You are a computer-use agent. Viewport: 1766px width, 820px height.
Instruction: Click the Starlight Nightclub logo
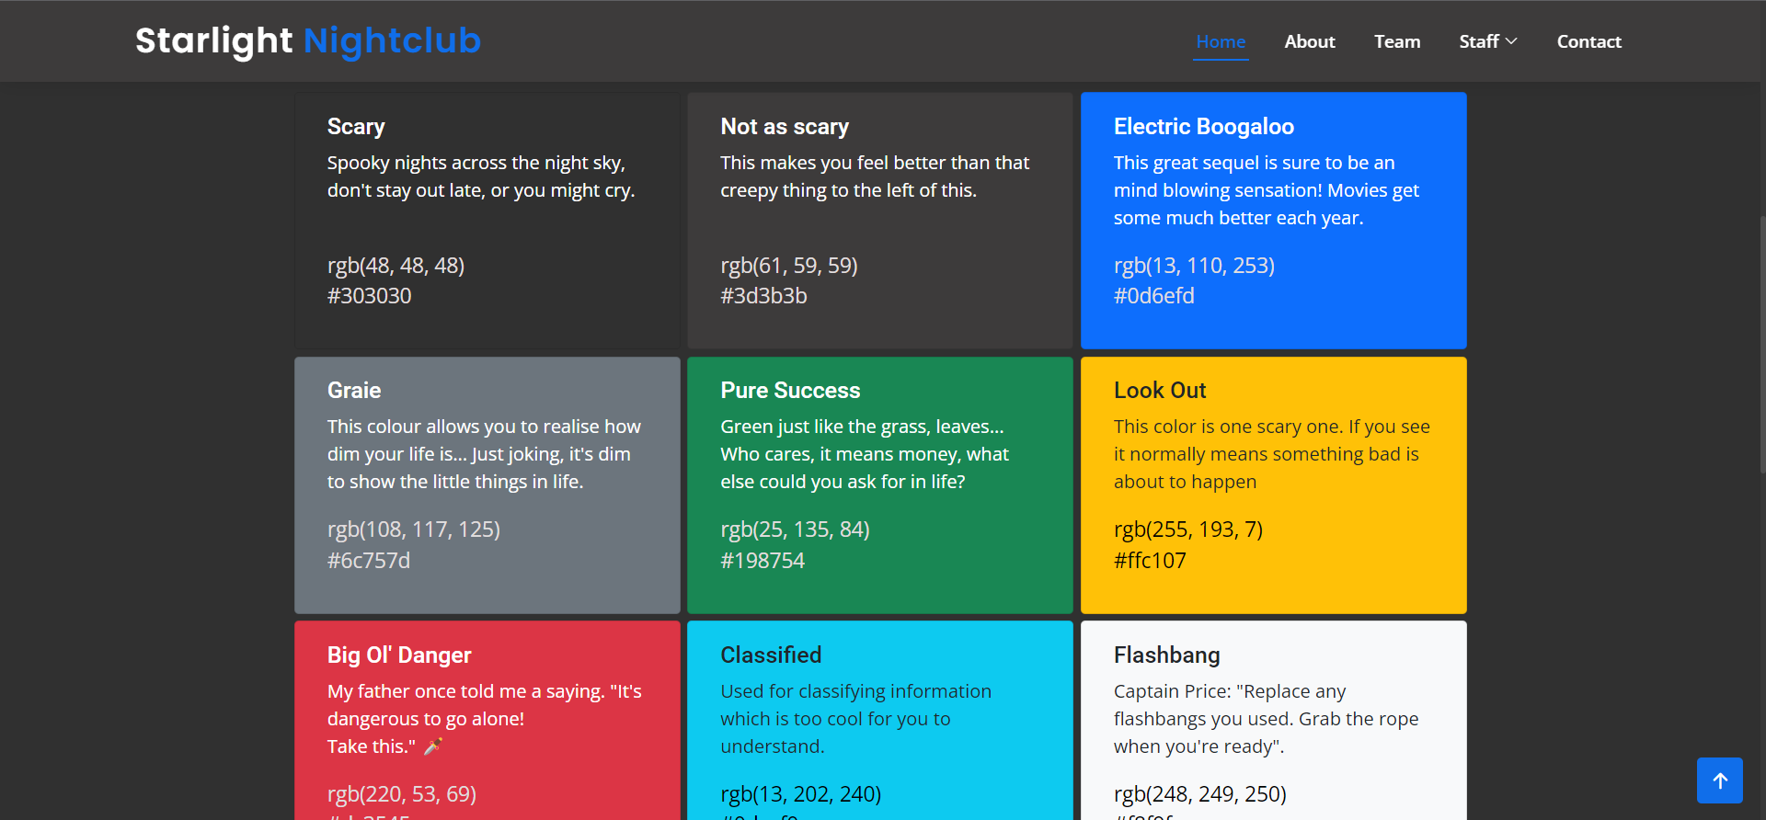pyautogui.click(x=308, y=40)
